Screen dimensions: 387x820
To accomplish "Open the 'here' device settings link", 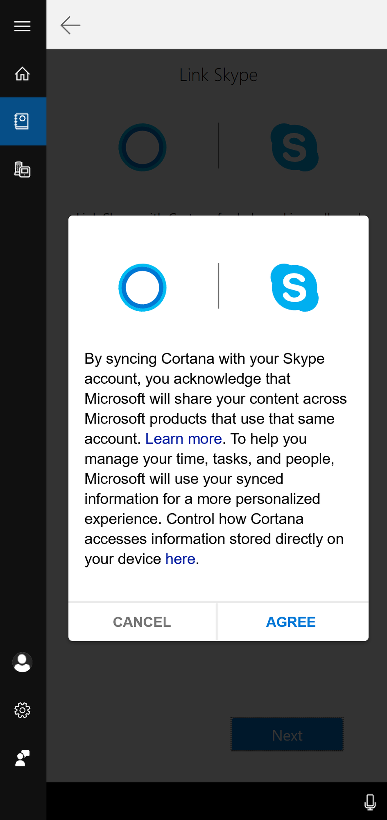I will (180, 559).
